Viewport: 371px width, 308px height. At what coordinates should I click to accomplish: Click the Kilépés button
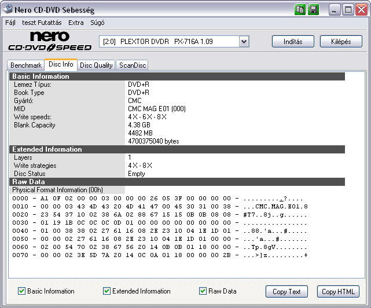click(x=341, y=42)
